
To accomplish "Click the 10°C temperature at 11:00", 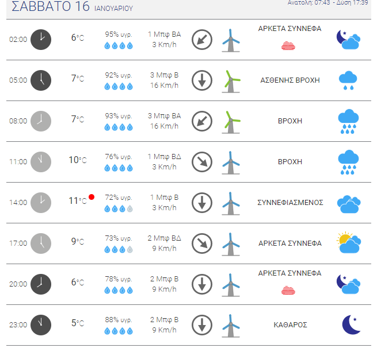I will [78, 160].
